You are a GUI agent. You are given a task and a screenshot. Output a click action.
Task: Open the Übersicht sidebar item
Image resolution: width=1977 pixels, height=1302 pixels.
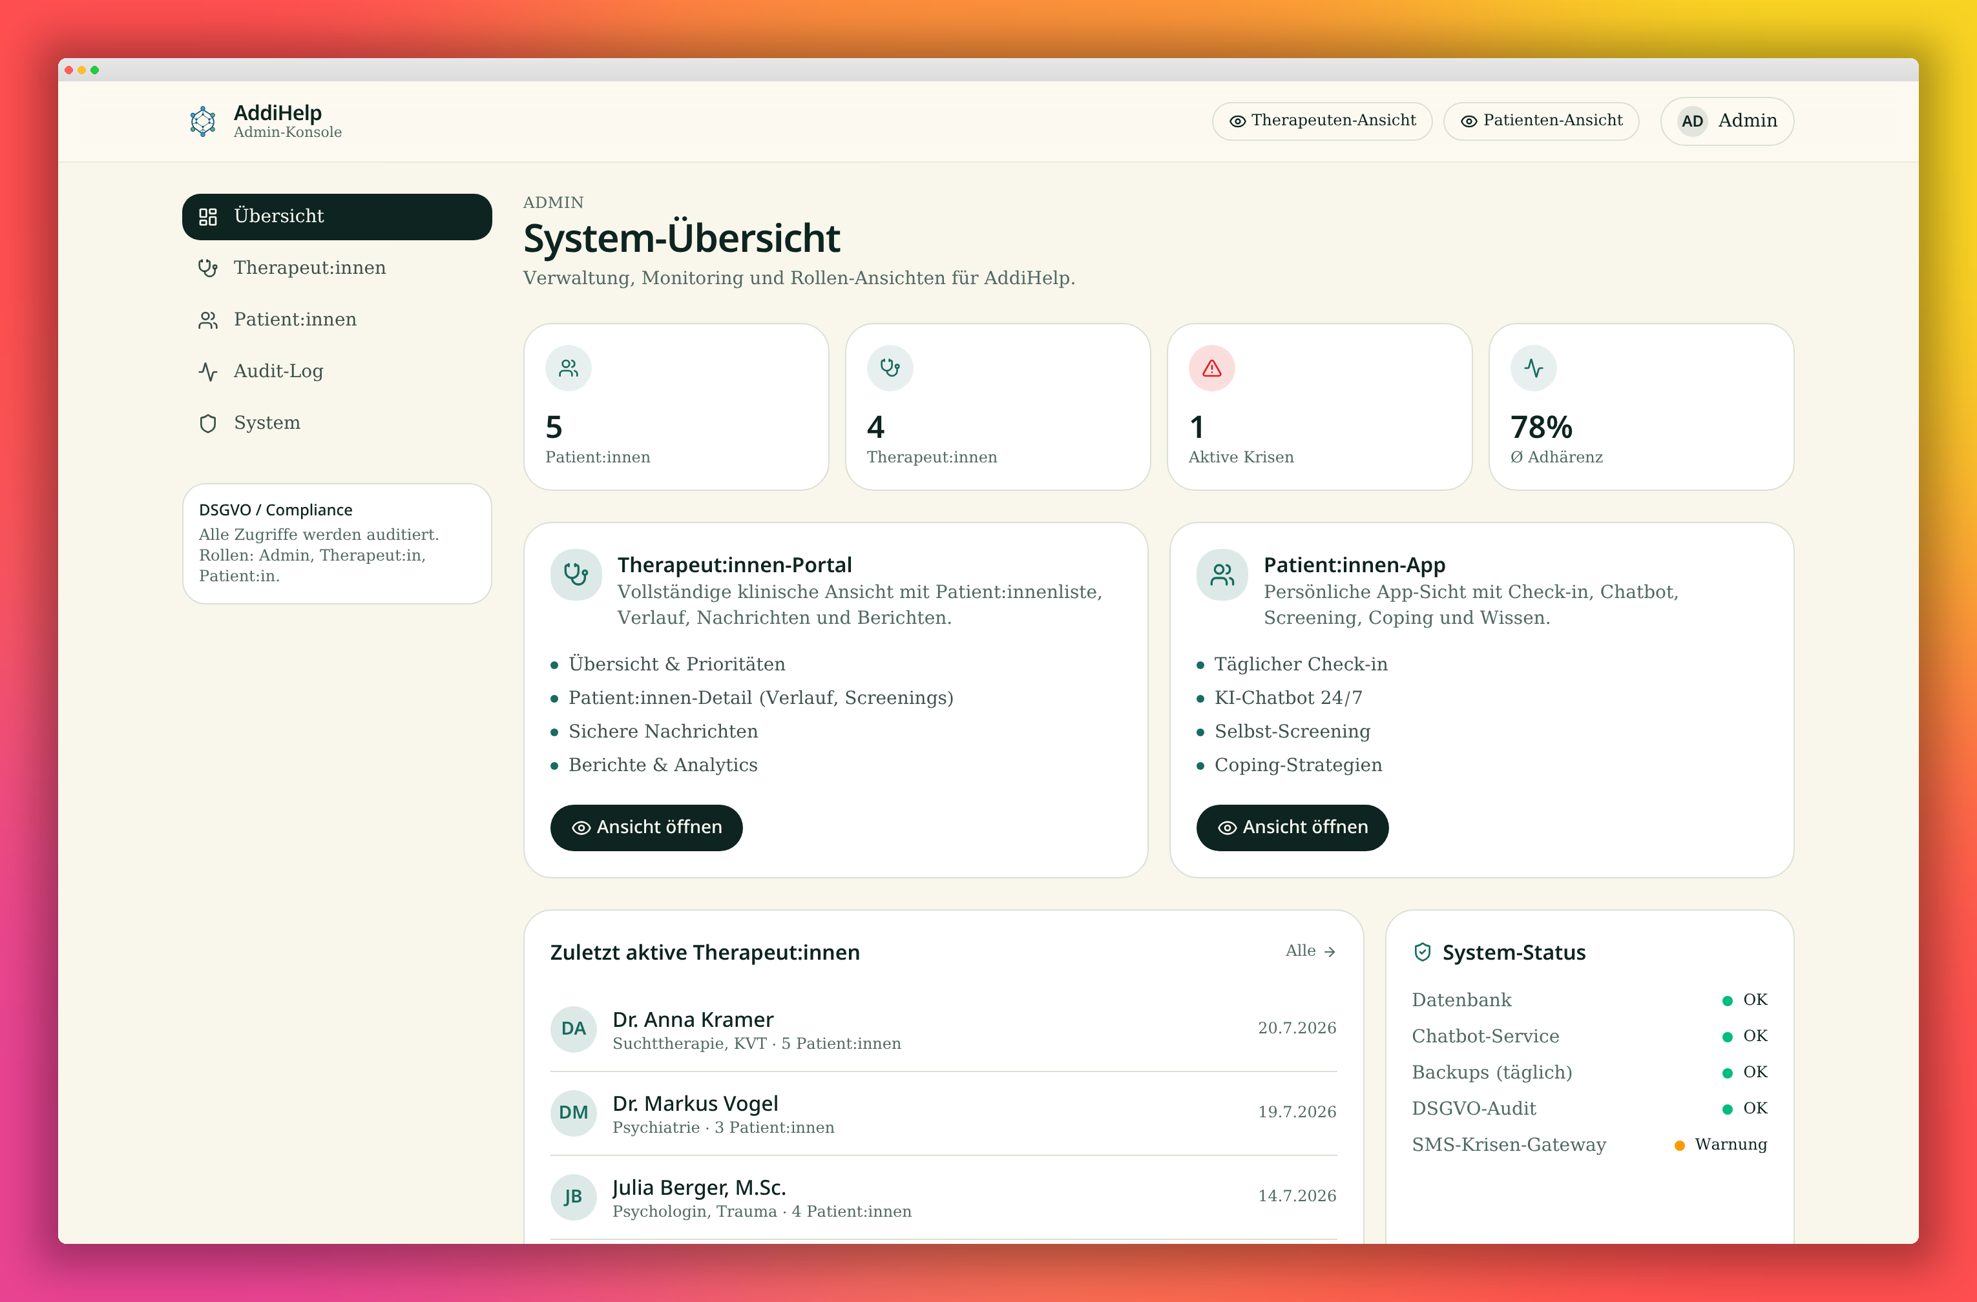(337, 217)
